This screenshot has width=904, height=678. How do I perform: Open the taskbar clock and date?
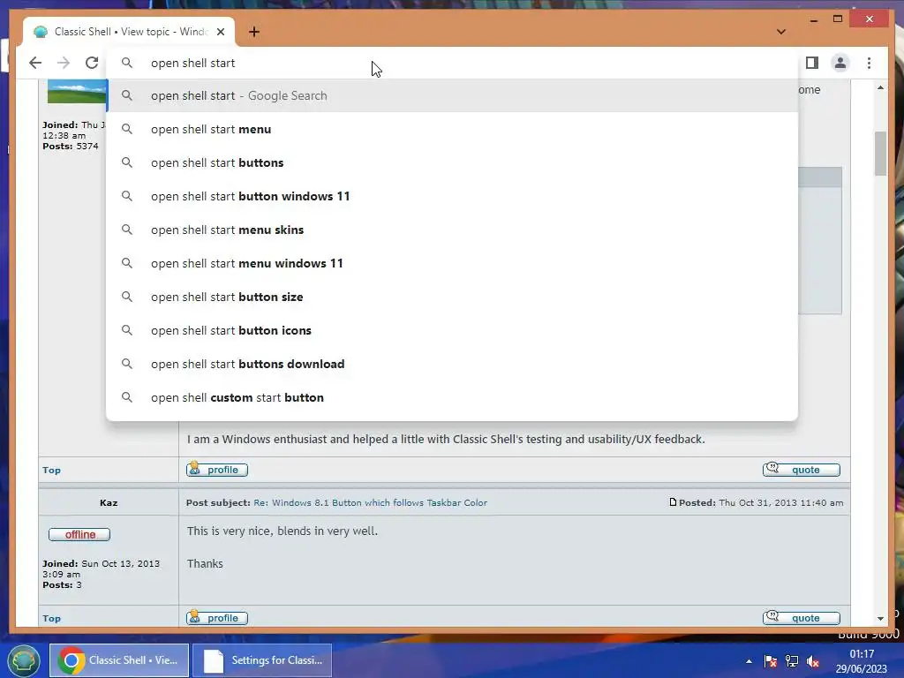(x=862, y=661)
